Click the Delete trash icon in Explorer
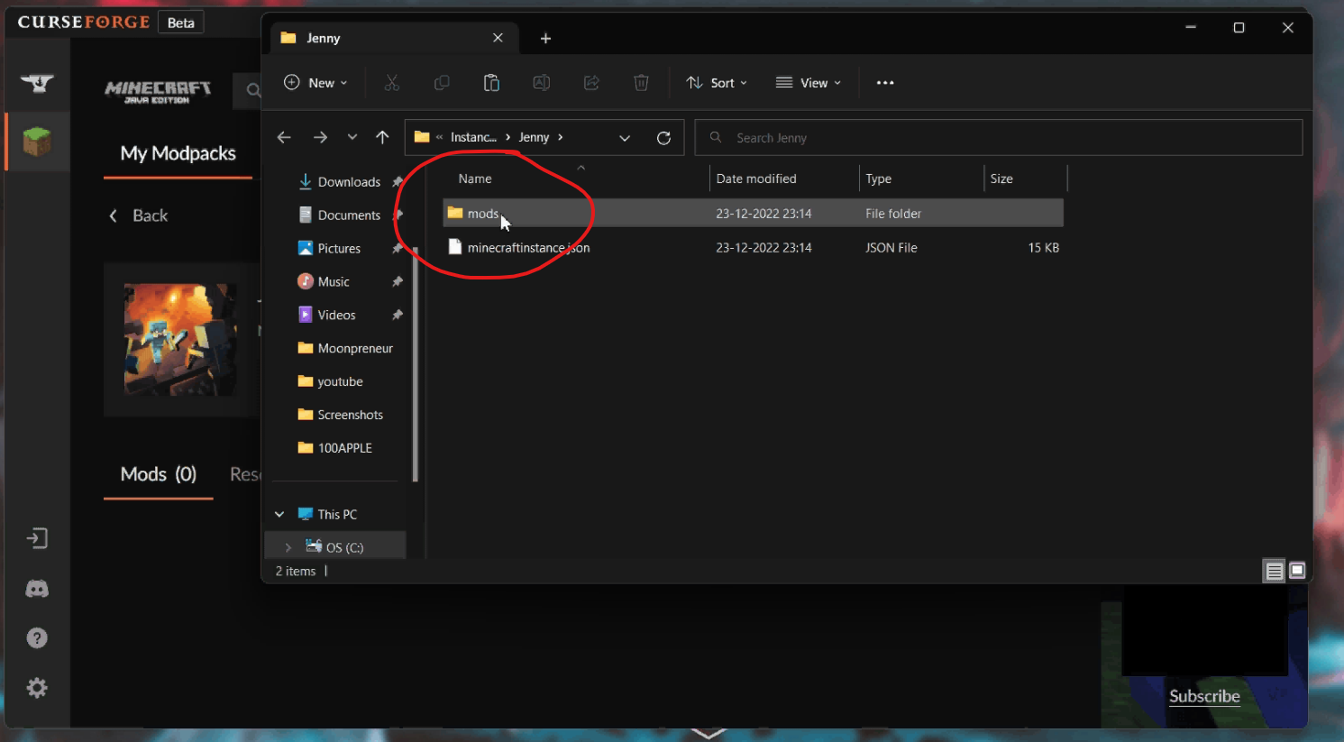1344x742 pixels. pos(641,83)
